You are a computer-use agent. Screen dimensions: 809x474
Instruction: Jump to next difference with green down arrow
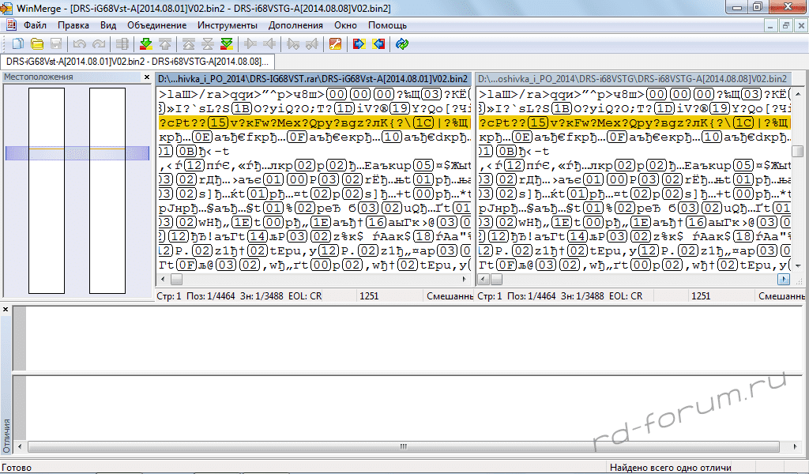coord(146,44)
